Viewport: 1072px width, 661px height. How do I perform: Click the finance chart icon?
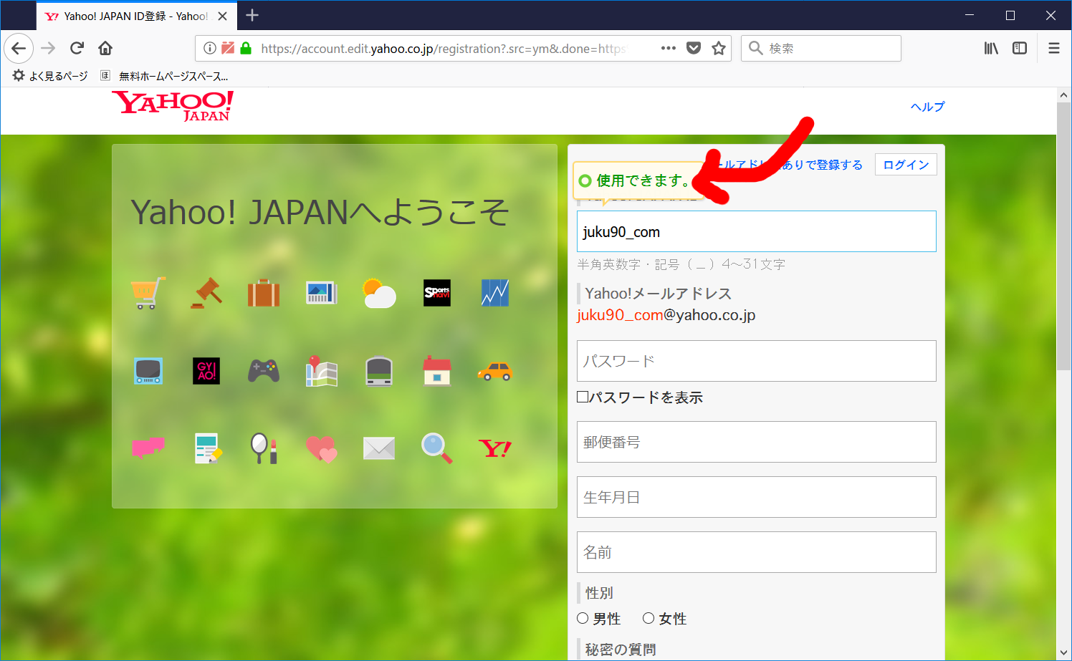click(x=495, y=293)
